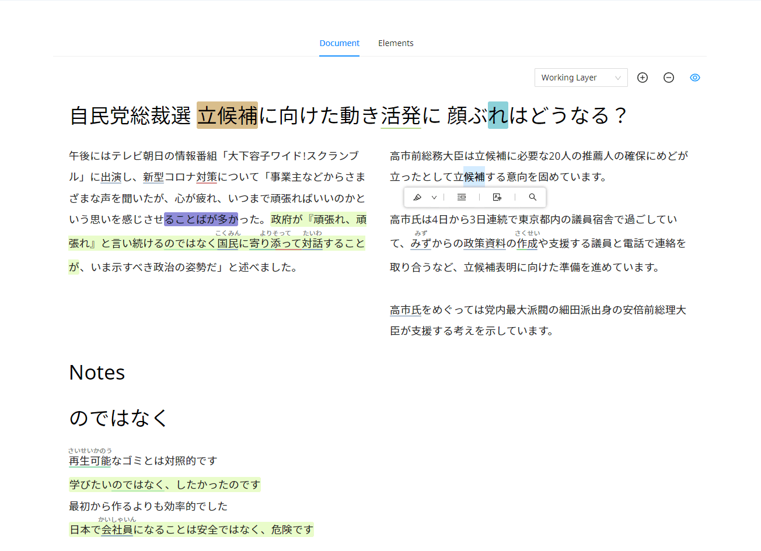Click the magnifier search icon in popup toolbar
The height and width of the screenshot is (551, 761).
[x=533, y=198]
